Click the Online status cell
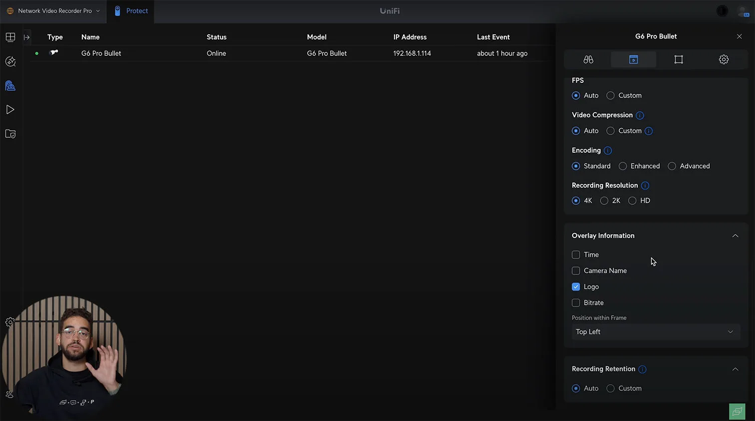The width and height of the screenshot is (755, 421). point(216,53)
